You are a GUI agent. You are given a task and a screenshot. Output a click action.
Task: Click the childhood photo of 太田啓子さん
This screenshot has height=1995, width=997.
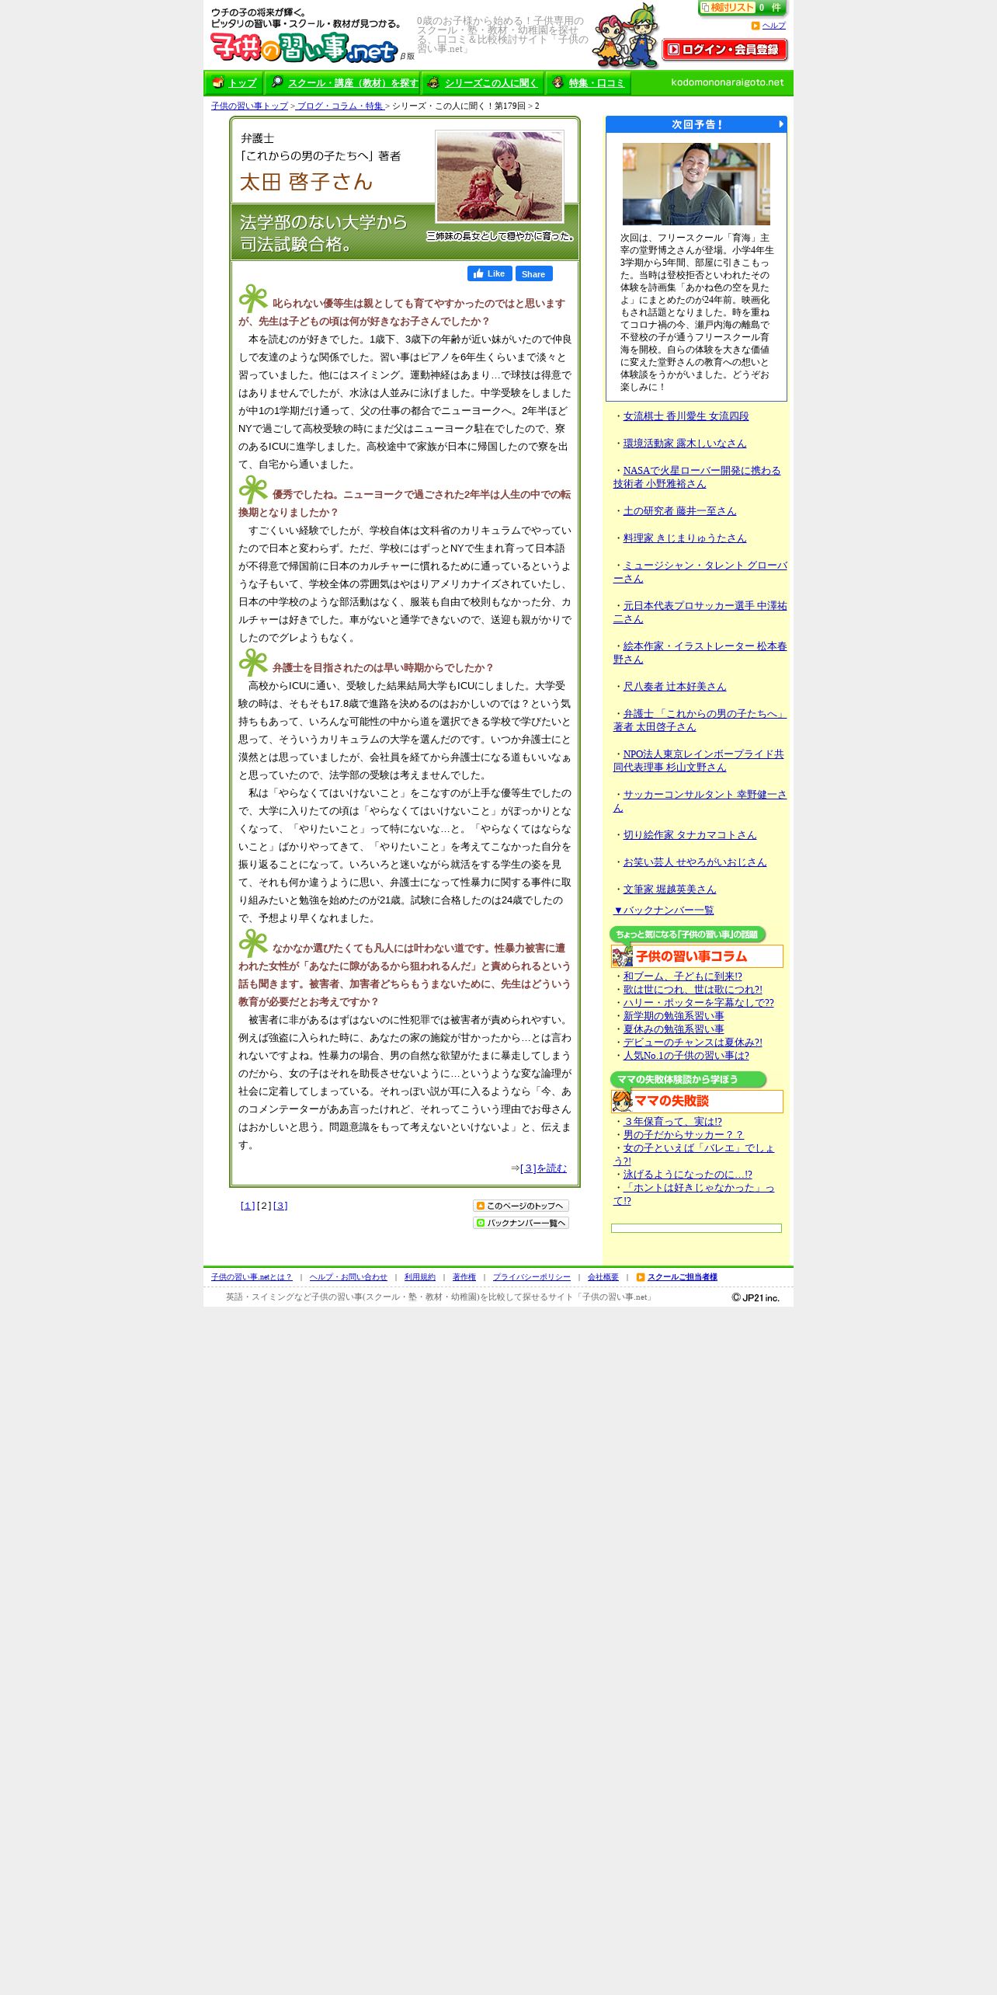click(499, 176)
